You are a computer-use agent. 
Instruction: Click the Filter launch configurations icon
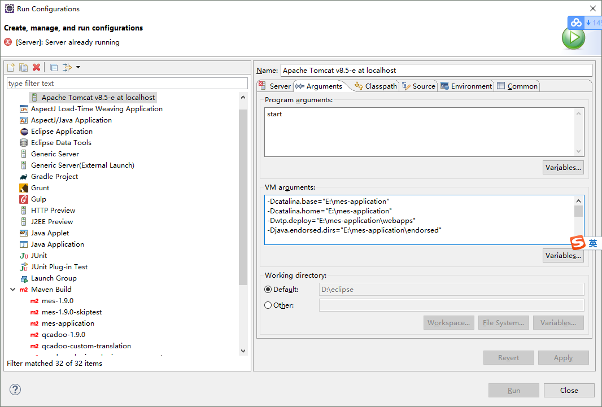pos(67,68)
